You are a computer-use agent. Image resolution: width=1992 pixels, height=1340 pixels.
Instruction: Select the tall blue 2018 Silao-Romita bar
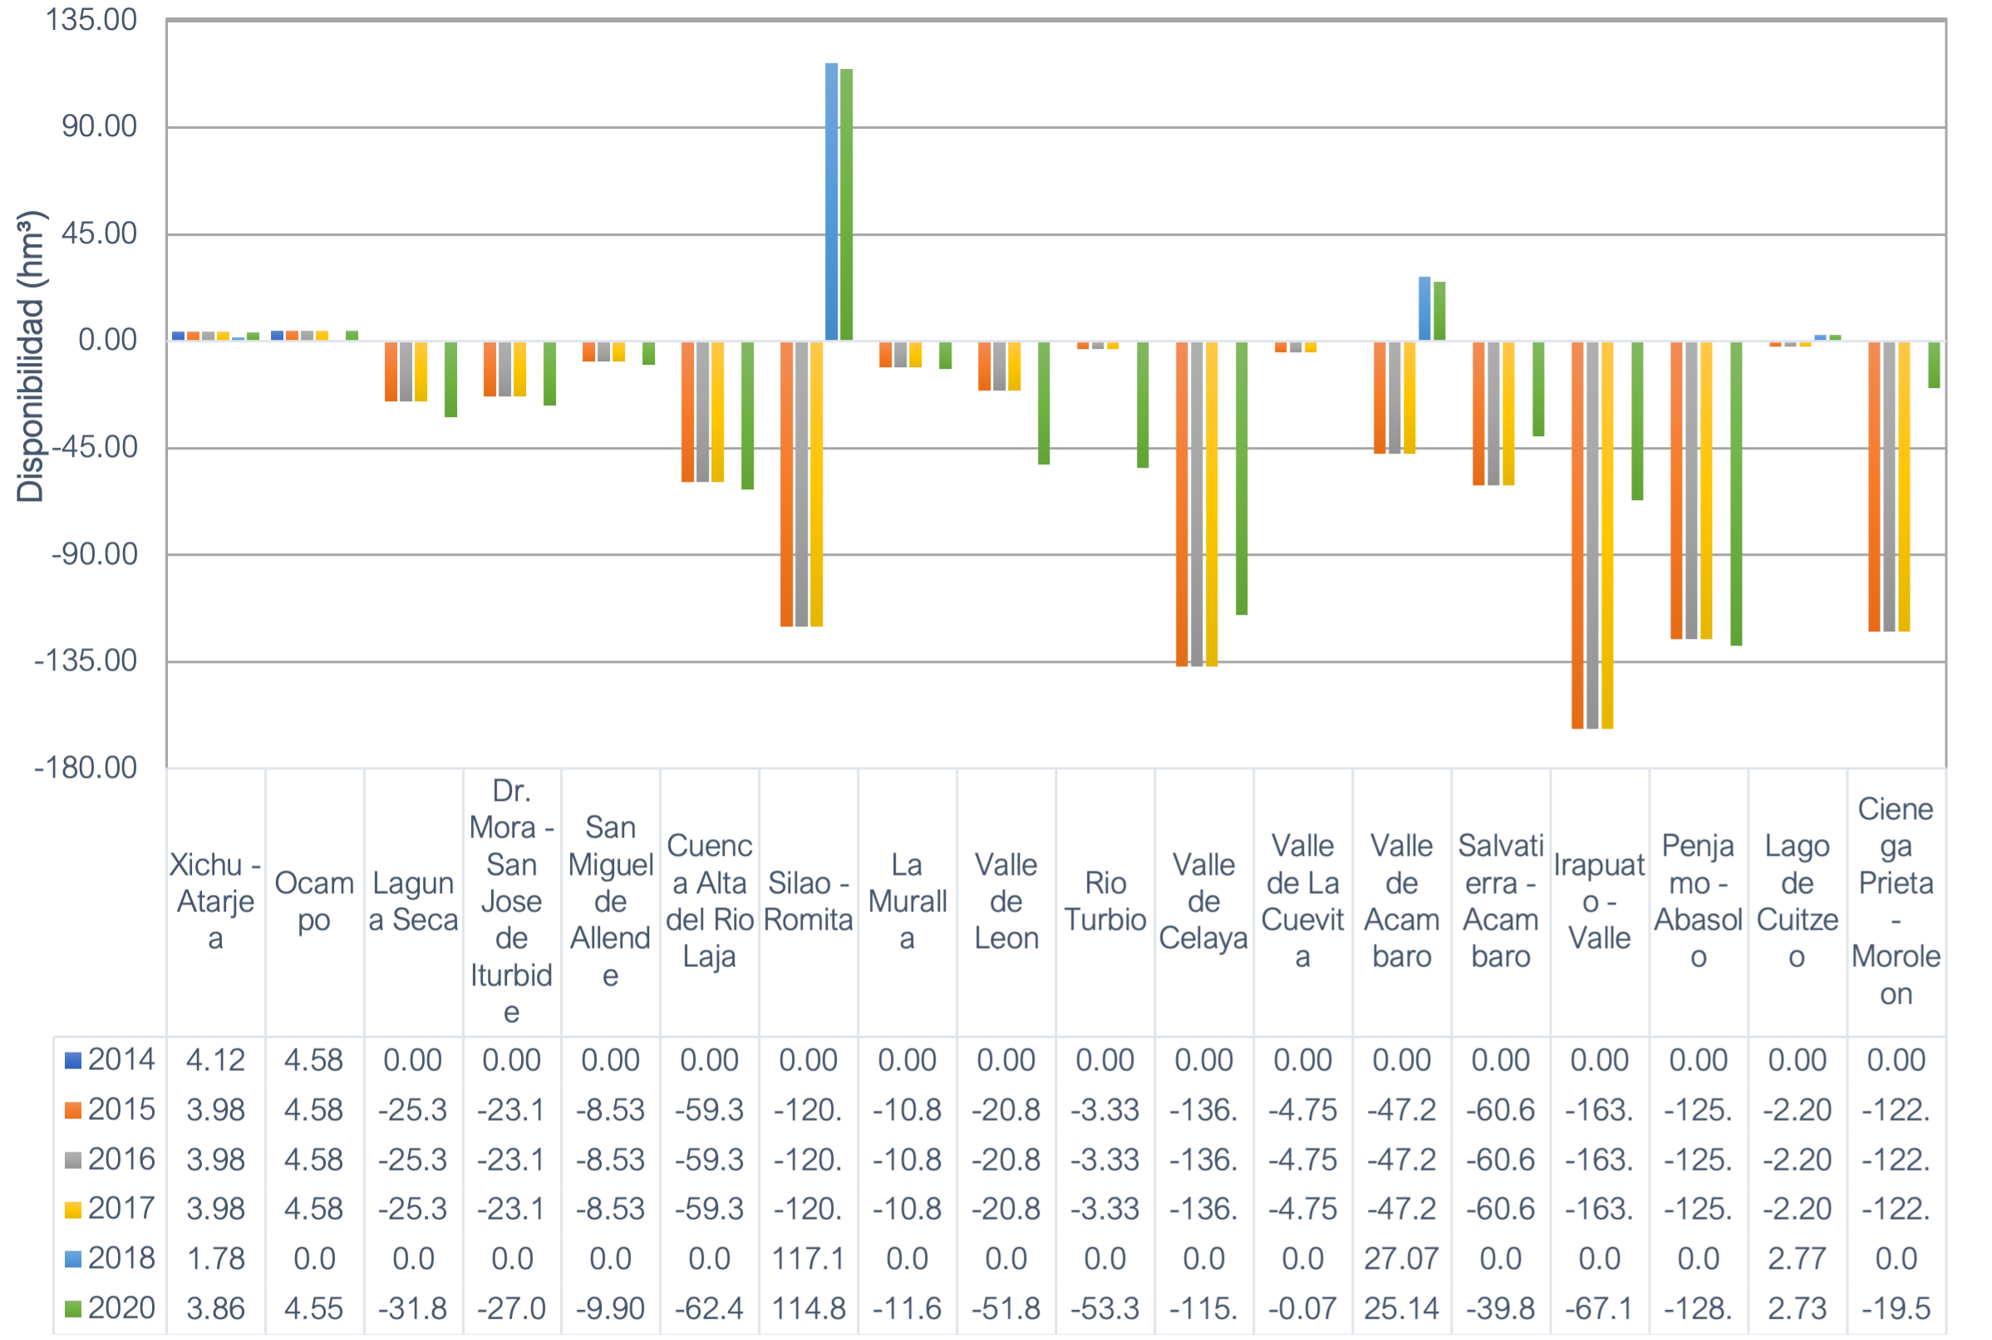[x=831, y=201]
